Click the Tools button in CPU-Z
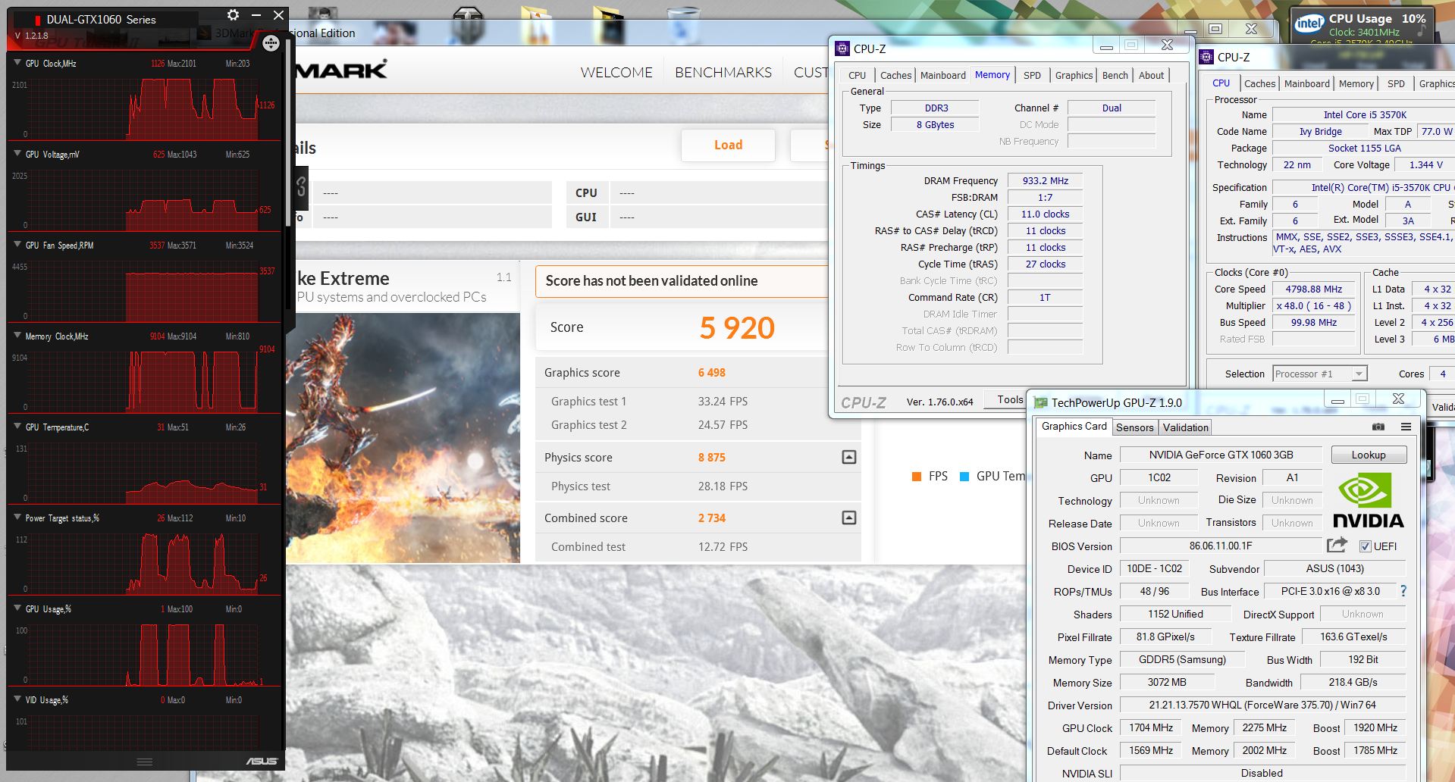The height and width of the screenshot is (782, 1455). (1009, 399)
